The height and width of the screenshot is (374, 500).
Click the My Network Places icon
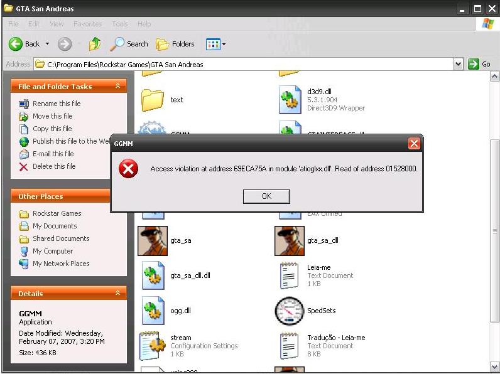(x=24, y=264)
